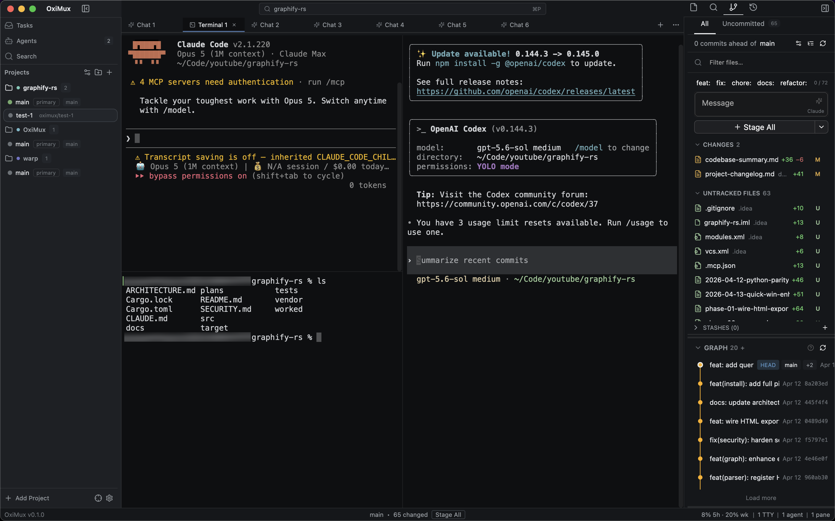This screenshot has width=835, height=521.
Task: Generate commit message with Claude sparkle
Action: (819, 101)
